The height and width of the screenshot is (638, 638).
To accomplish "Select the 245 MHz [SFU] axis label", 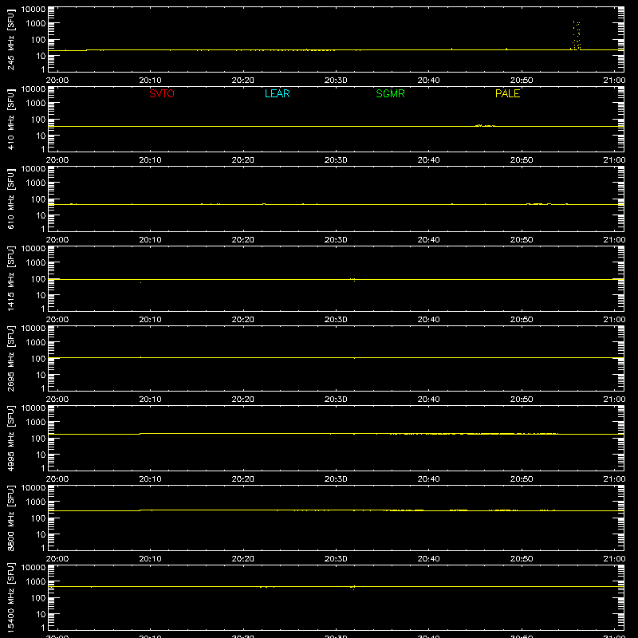I will (10, 39).
